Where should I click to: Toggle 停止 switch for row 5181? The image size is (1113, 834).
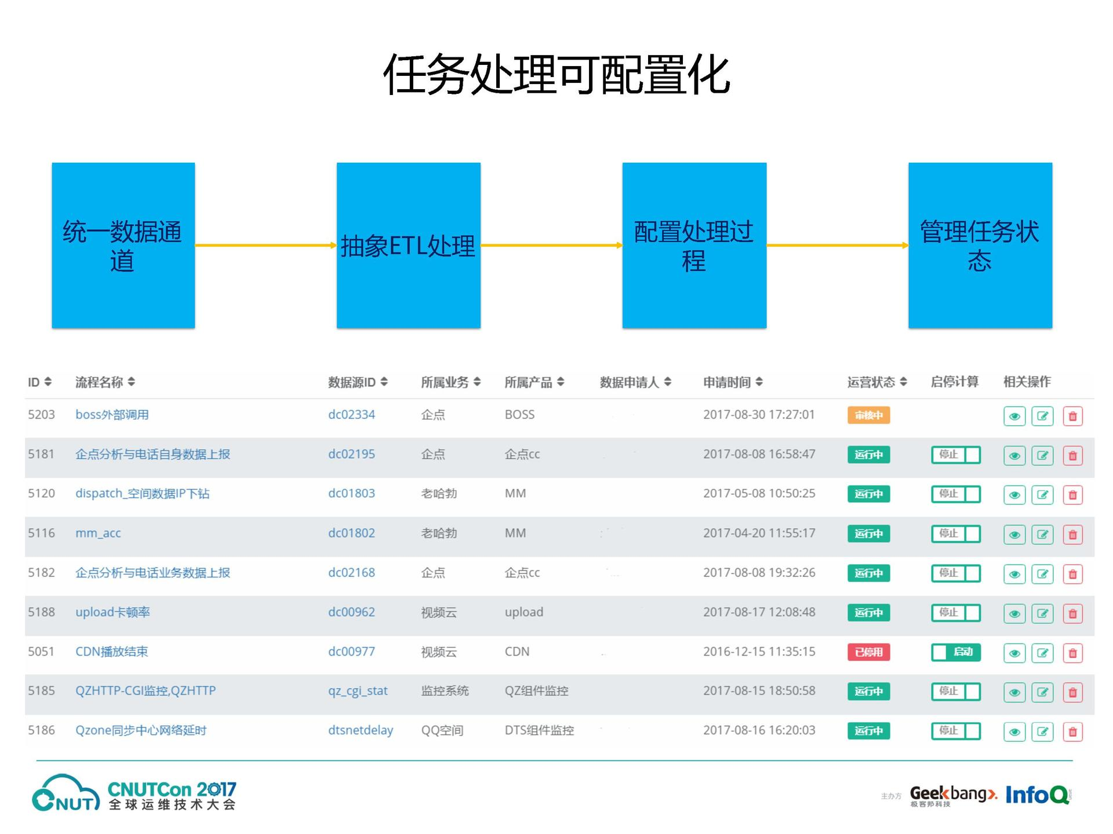click(955, 455)
